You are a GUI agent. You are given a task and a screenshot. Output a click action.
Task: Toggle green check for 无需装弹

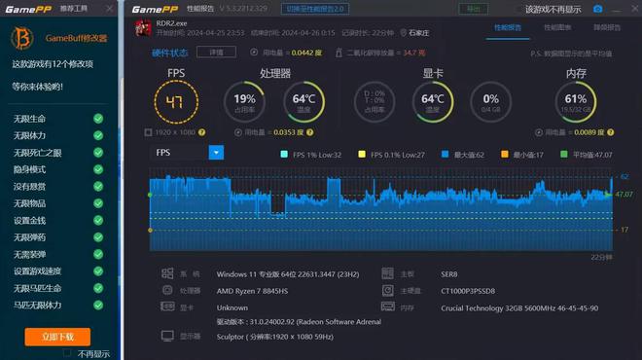tap(98, 254)
